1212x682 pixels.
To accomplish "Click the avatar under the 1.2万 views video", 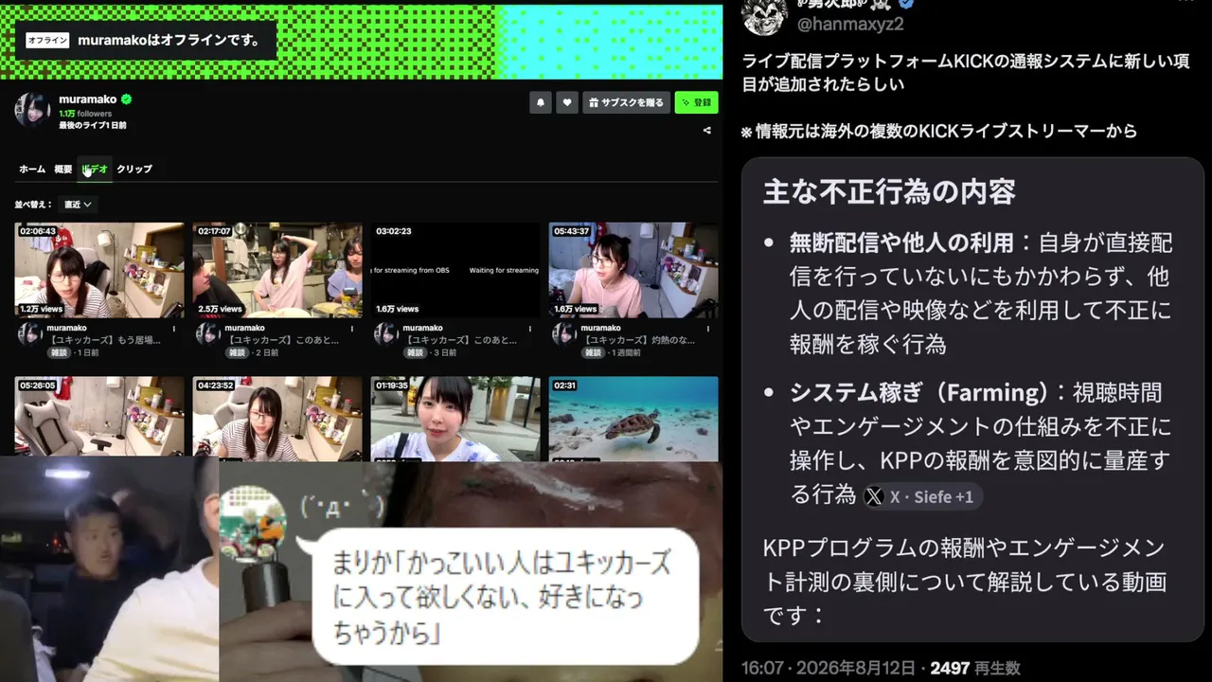I will 30,333.
